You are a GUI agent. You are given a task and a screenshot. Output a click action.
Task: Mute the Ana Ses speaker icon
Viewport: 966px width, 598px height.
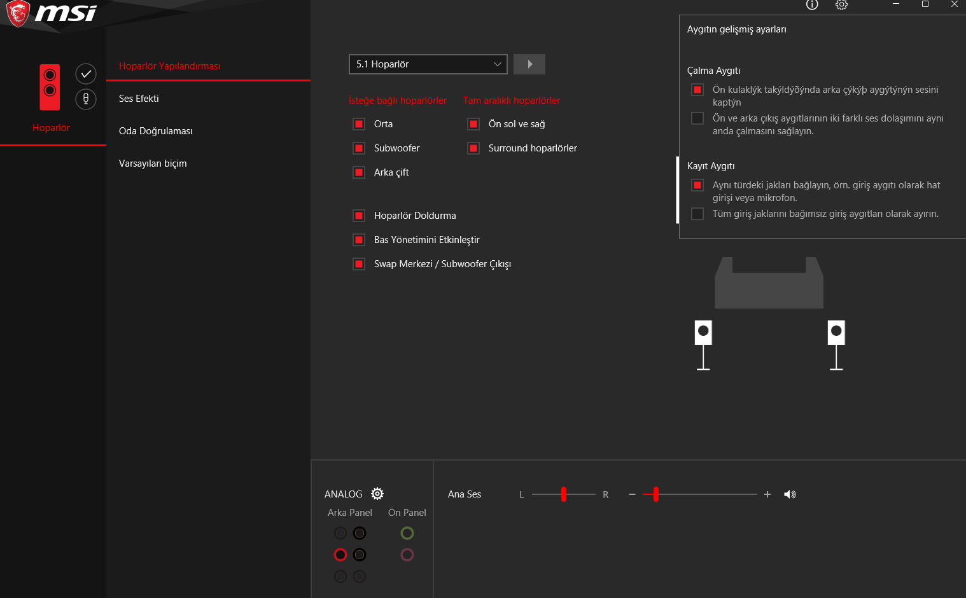tap(790, 494)
